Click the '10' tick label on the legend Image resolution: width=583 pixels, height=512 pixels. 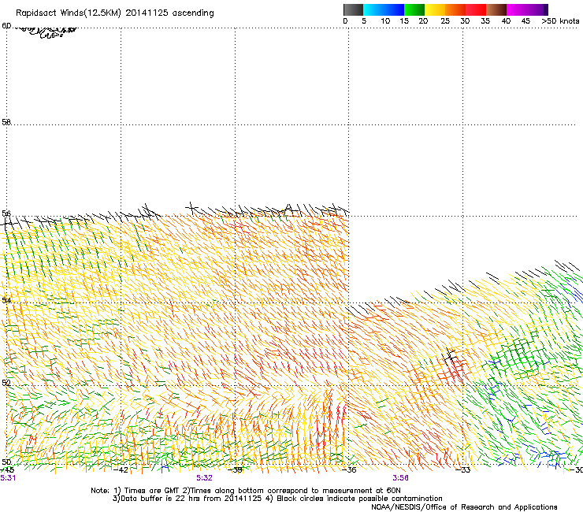(385, 21)
